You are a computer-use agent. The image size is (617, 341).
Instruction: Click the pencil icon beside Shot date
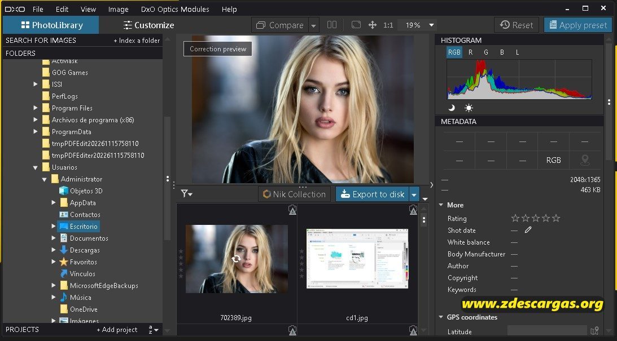click(528, 230)
